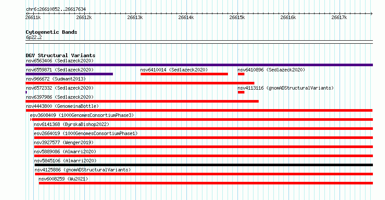Viewport: 385px width, 200px height.
Task: Click the nsv6563406 (Sedlazeck2020) label
Action: point(60,61)
